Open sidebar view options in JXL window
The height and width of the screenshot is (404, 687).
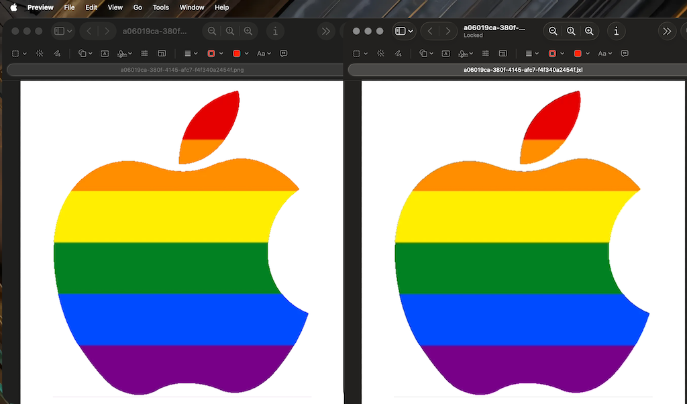pyautogui.click(x=404, y=31)
